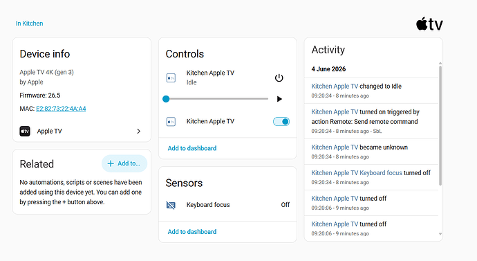Click the 'by Apple' manufacturer text

31,82
